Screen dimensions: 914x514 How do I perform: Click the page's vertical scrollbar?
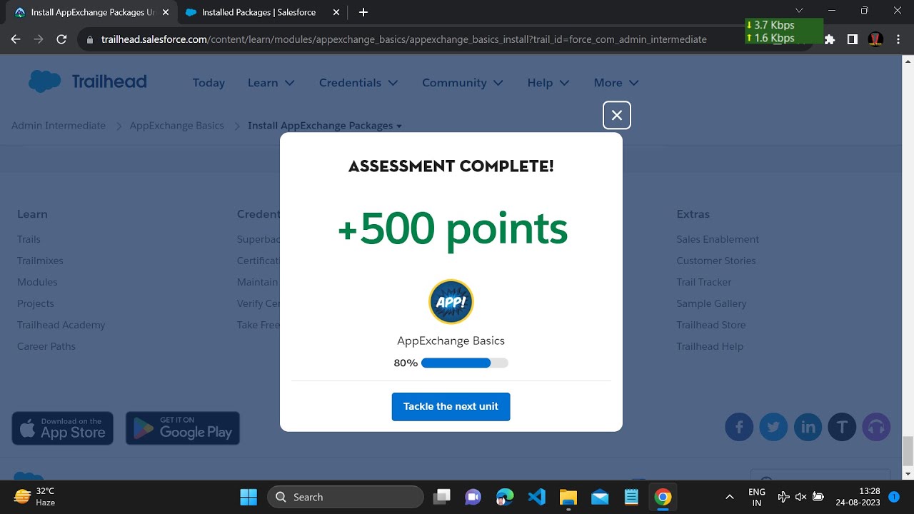coord(908,450)
